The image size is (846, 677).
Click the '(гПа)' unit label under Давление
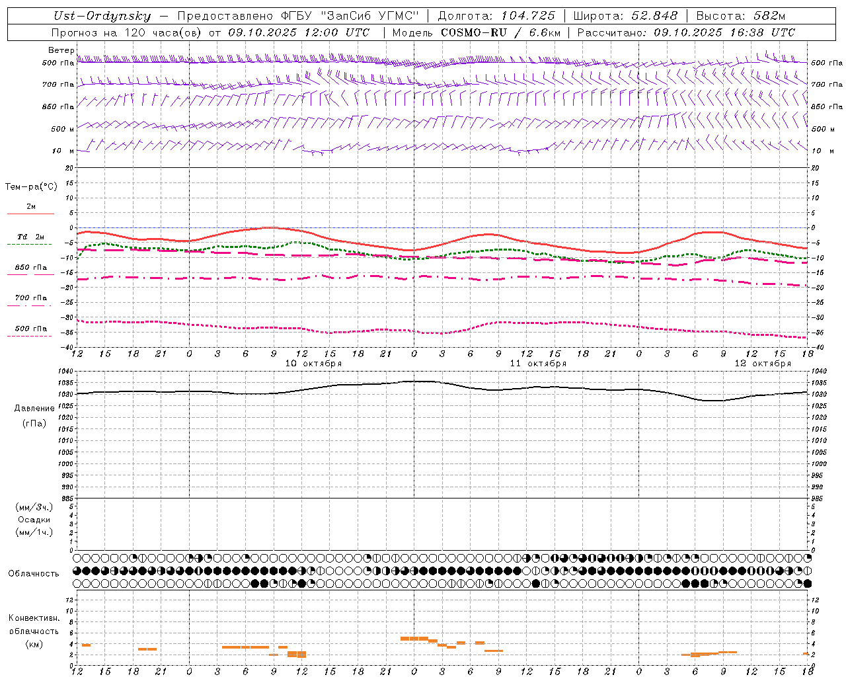point(34,423)
